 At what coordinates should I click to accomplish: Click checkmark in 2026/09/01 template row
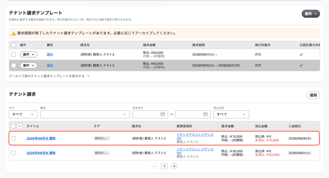coord(301,55)
